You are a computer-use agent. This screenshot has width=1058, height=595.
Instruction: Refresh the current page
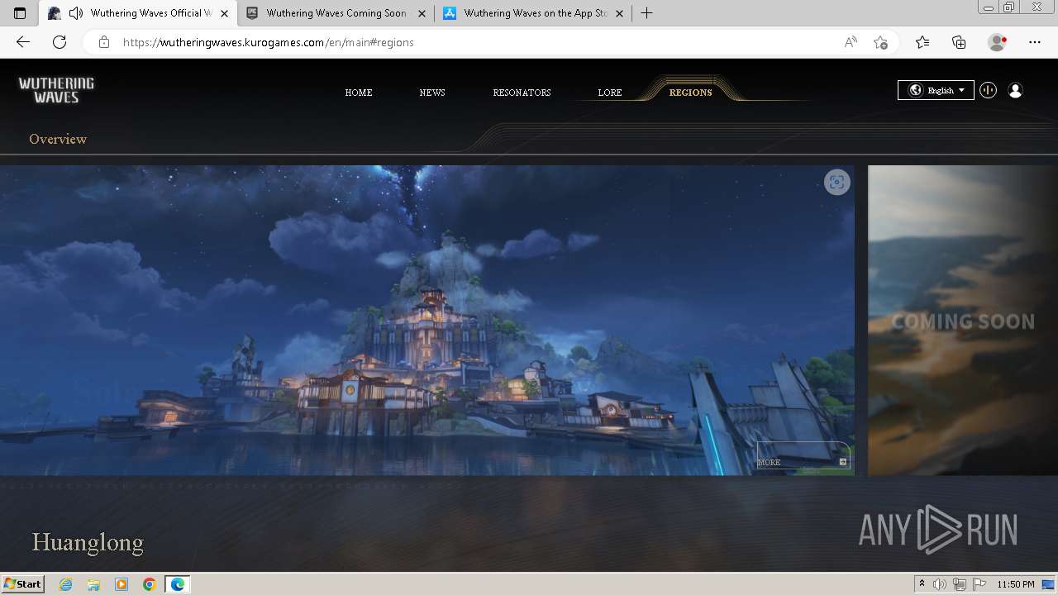coord(60,42)
